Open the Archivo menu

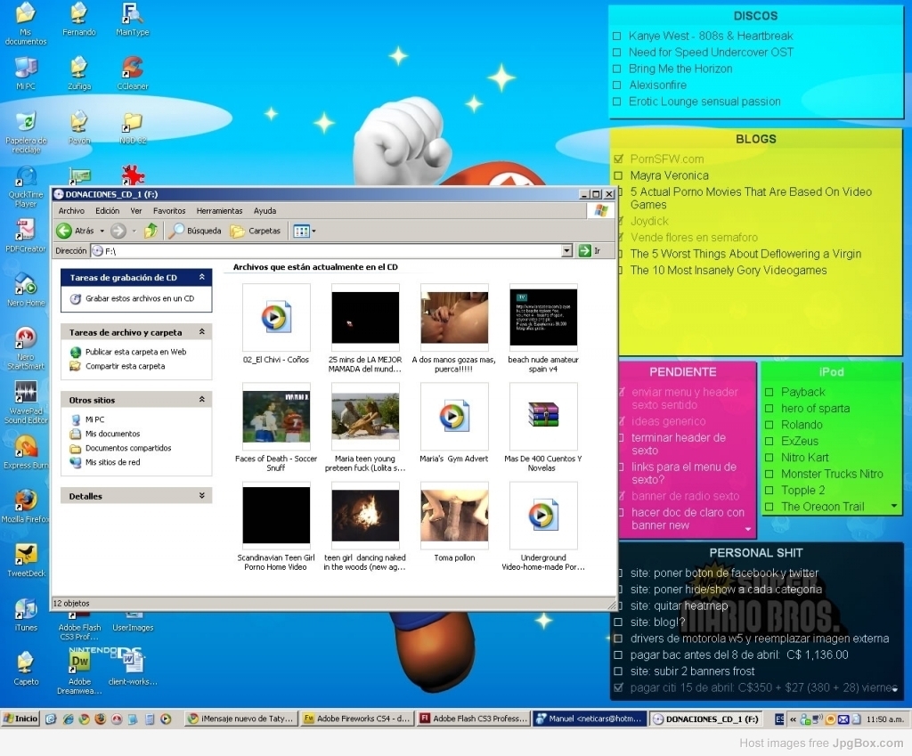pos(71,210)
